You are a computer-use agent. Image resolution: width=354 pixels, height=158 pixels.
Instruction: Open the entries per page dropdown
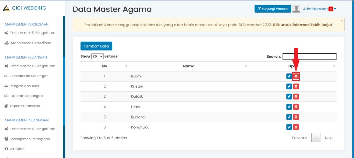[x=97, y=56]
